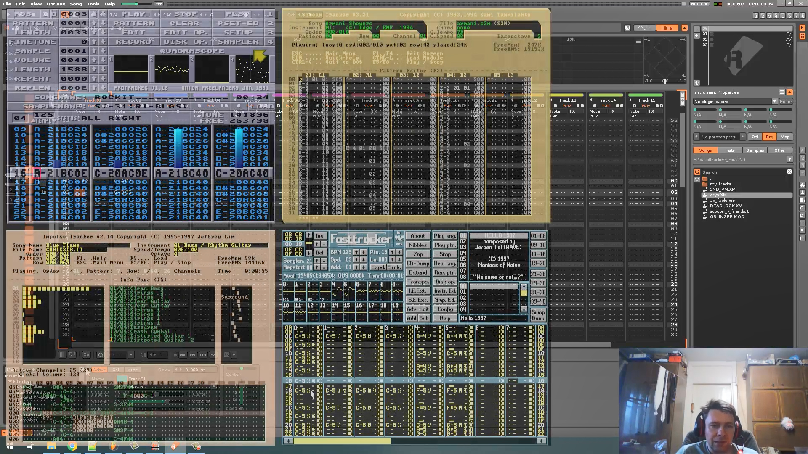
Task: Collapse the scope panel with orange arrow
Action: [684, 28]
